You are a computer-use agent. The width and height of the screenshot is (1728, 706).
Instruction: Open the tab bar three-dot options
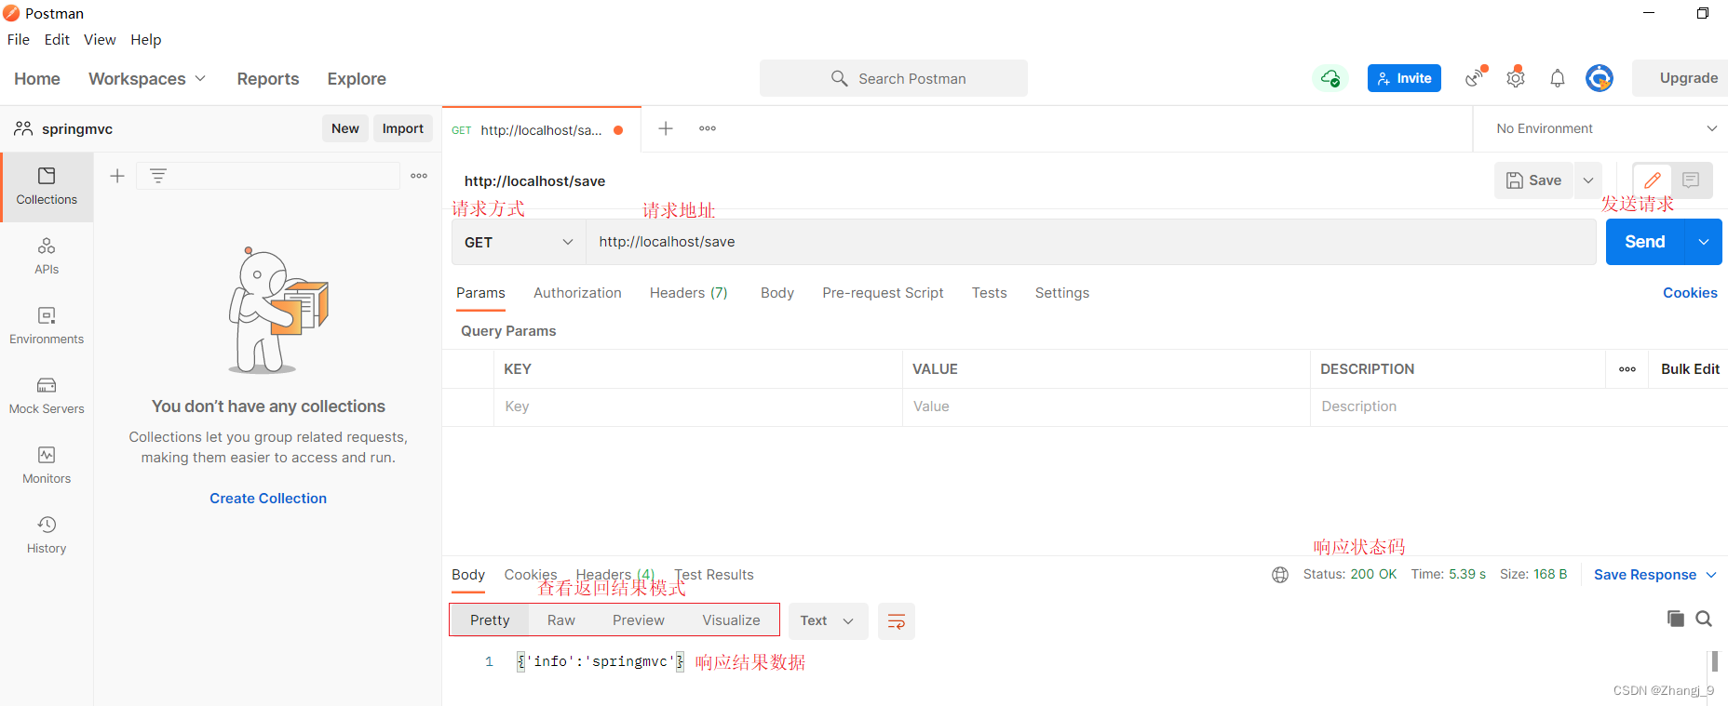coord(708,128)
